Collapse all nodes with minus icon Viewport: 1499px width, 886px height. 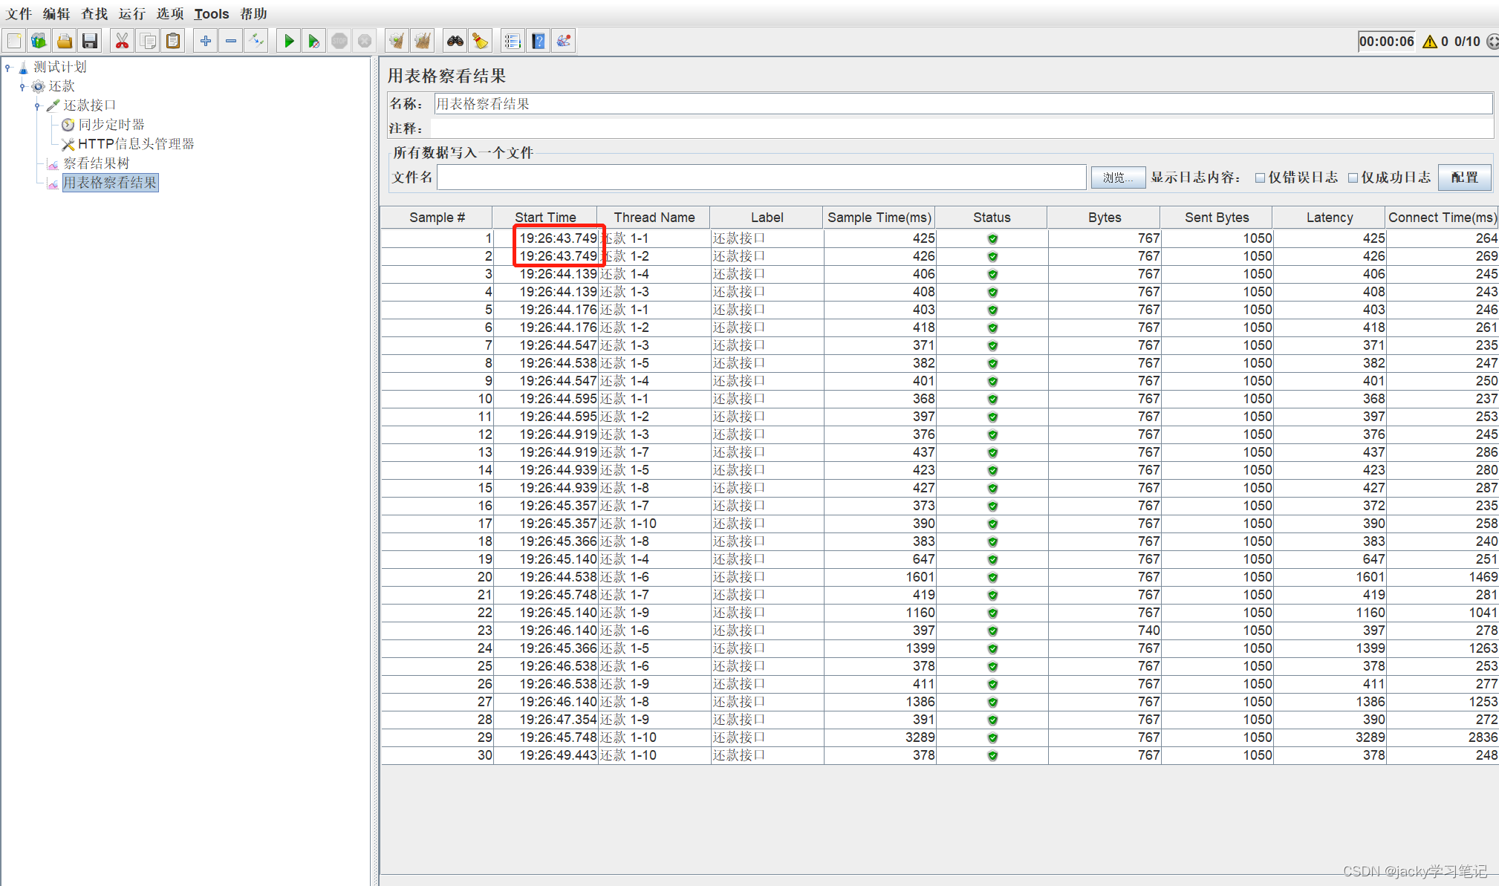pos(231,41)
